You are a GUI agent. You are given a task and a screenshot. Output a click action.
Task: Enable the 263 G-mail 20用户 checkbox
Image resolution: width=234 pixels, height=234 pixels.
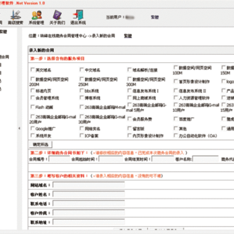click(x=32, y=116)
